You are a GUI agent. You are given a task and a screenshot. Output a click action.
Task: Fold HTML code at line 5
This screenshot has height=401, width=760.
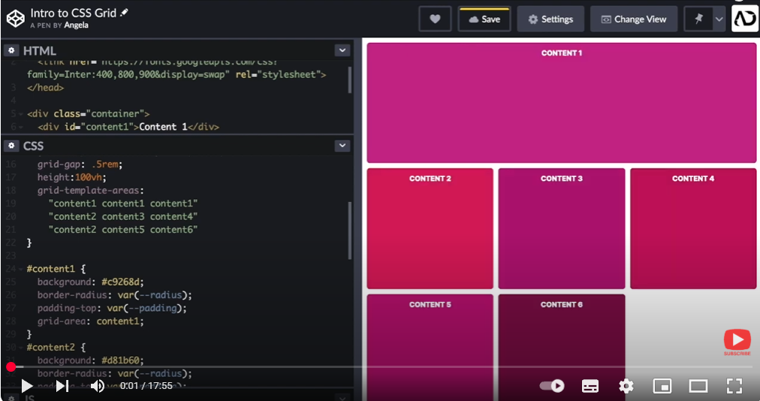pos(20,114)
